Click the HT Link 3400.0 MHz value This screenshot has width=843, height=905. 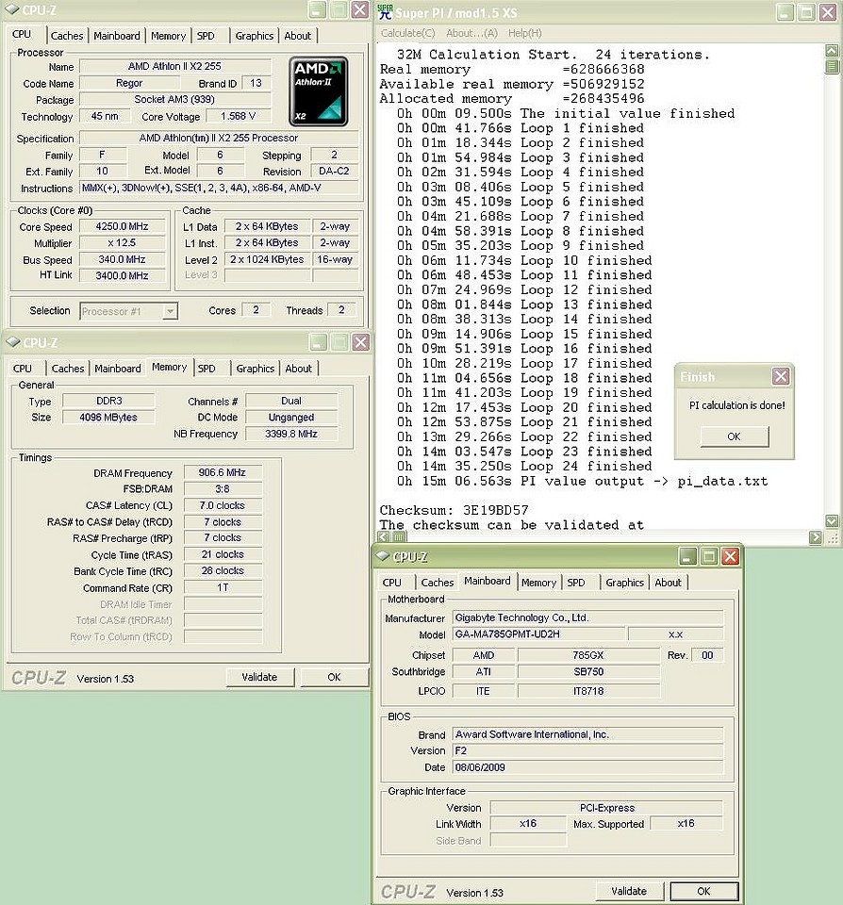(123, 276)
